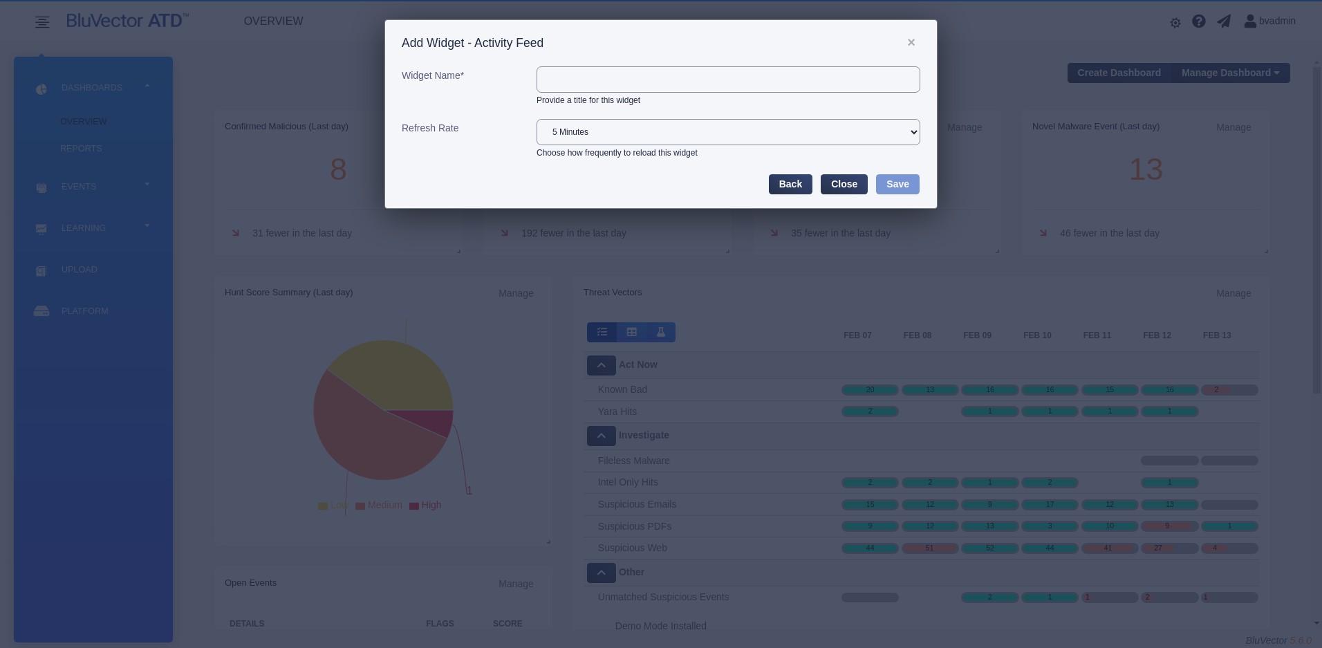Select the list view icon in Threat Vectors
Viewport: 1322px width, 648px height.
pos(602,332)
